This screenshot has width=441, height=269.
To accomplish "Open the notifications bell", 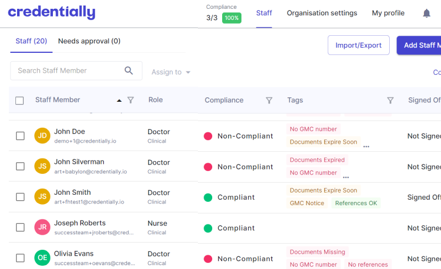I will coord(426,13).
